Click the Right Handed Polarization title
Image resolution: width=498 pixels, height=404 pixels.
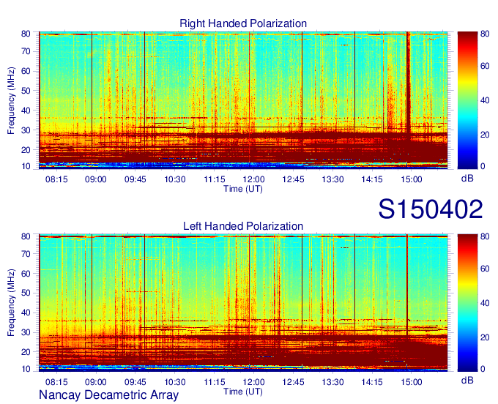point(243,23)
